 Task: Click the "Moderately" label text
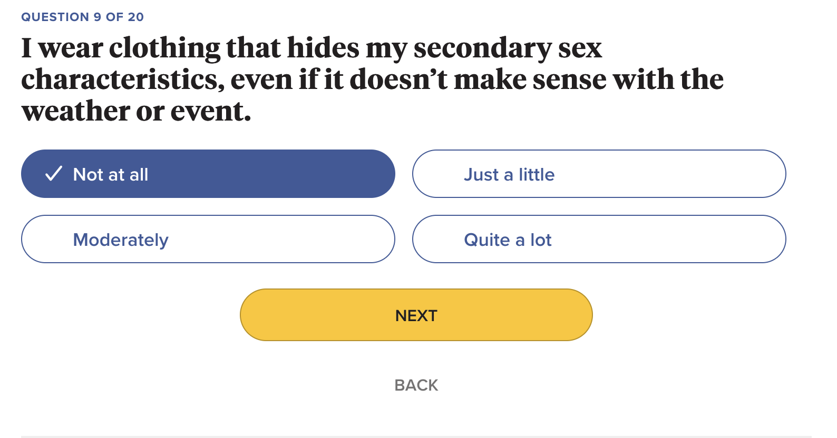pyautogui.click(x=121, y=240)
